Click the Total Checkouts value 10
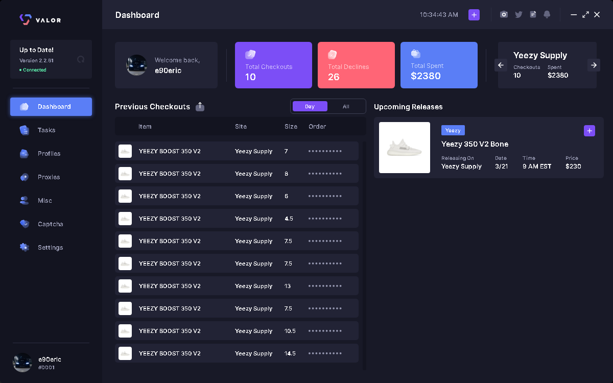The height and width of the screenshot is (383, 613). [250, 77]
